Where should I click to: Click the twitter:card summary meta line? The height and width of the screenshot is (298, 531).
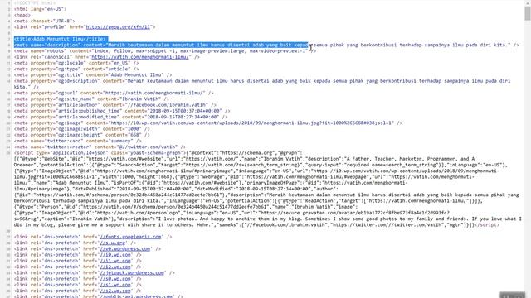pyautogui.click(x=77, y=141)
